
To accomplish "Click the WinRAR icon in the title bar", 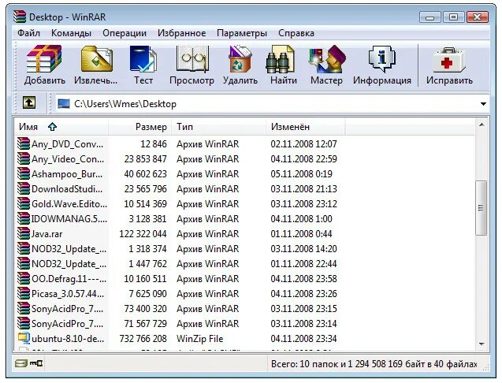I will (x=20, y=17).
